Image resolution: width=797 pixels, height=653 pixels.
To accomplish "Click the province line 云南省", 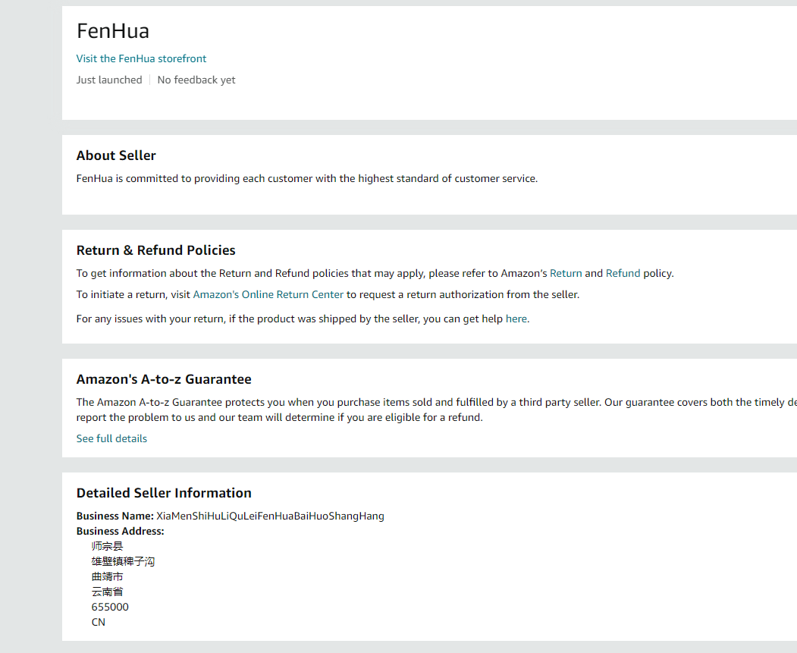I will click(107, 592).
